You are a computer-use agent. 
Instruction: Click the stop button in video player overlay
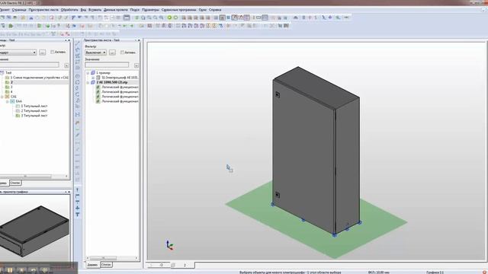[21, 270]
